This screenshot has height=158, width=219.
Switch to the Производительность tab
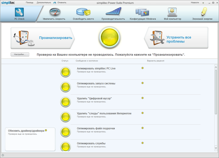(113, 14)
